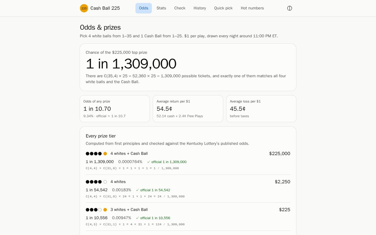Image resolution: width=376 pixels, height=235 pixels.
Task: Click the Average loss per $1 card
Action: tap(261, 109)
